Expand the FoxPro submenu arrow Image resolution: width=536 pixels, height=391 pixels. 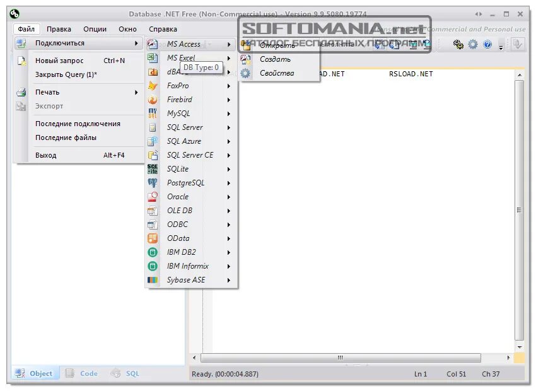coord(229,86)
